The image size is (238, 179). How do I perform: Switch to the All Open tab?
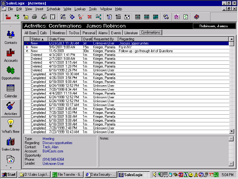(x=30, y=33)
